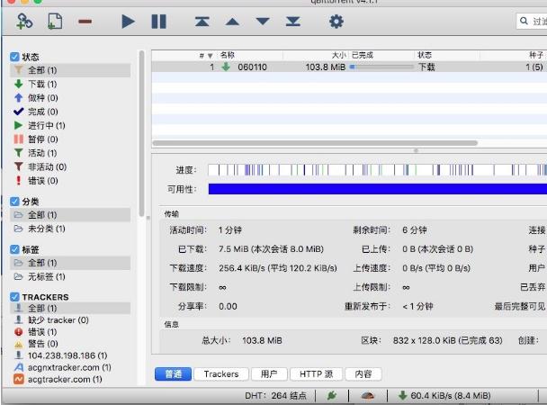Select 非活动 (0) status filter
The image size is (547, 405).
70,166
